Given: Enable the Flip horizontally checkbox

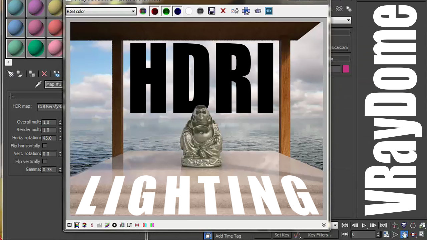Looking at the screenshot, I should [x=45, y=146].
